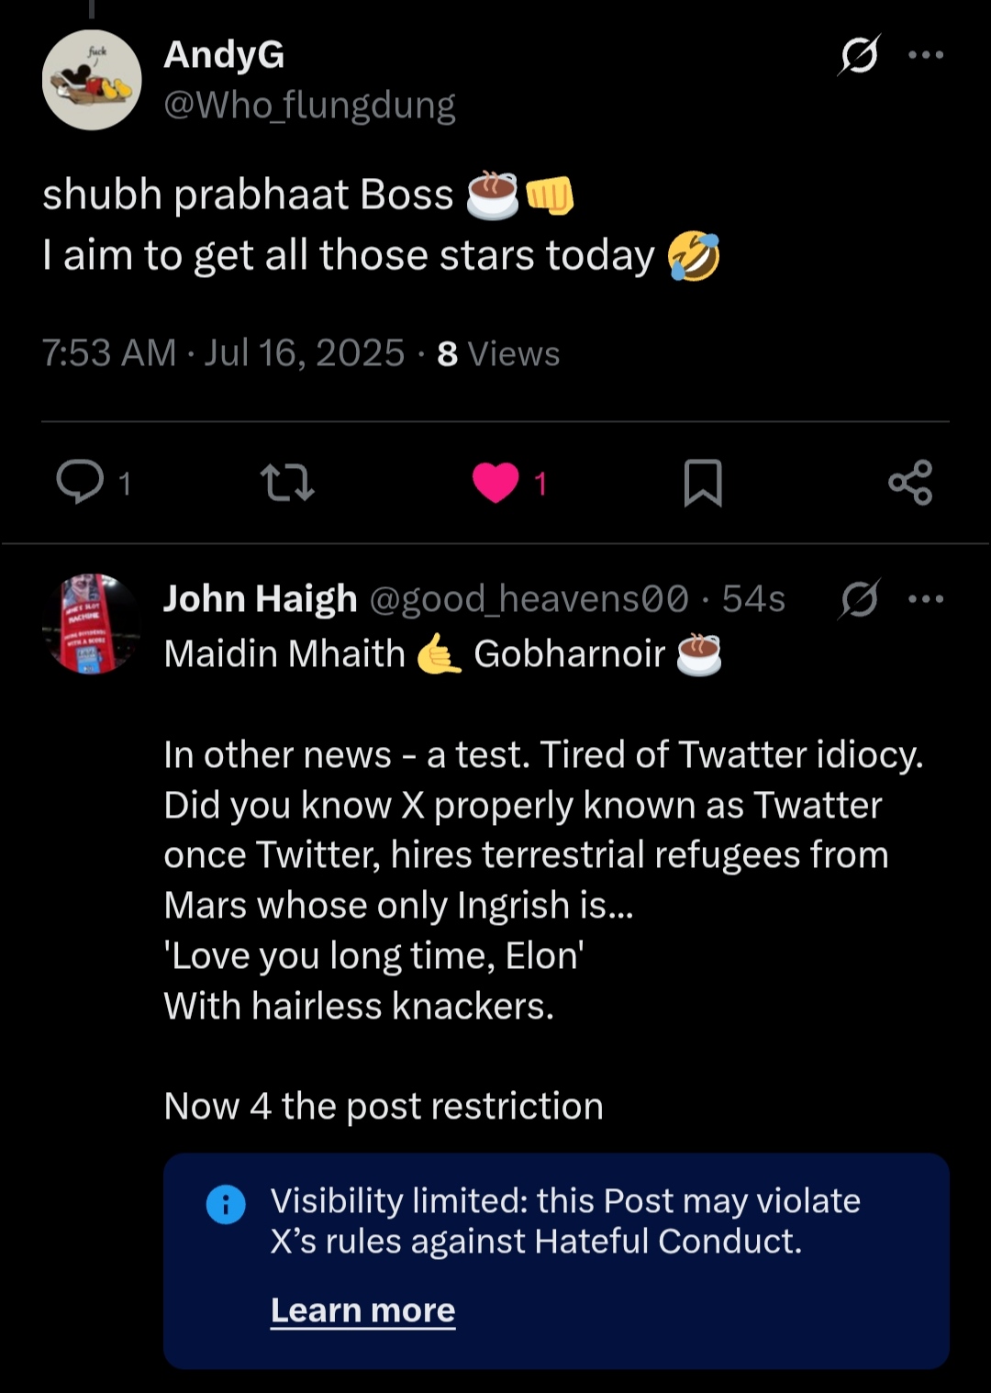Viewport: 991px width, 1393px height.
Task: Repost AndyG's post
Action: (287, 483)
